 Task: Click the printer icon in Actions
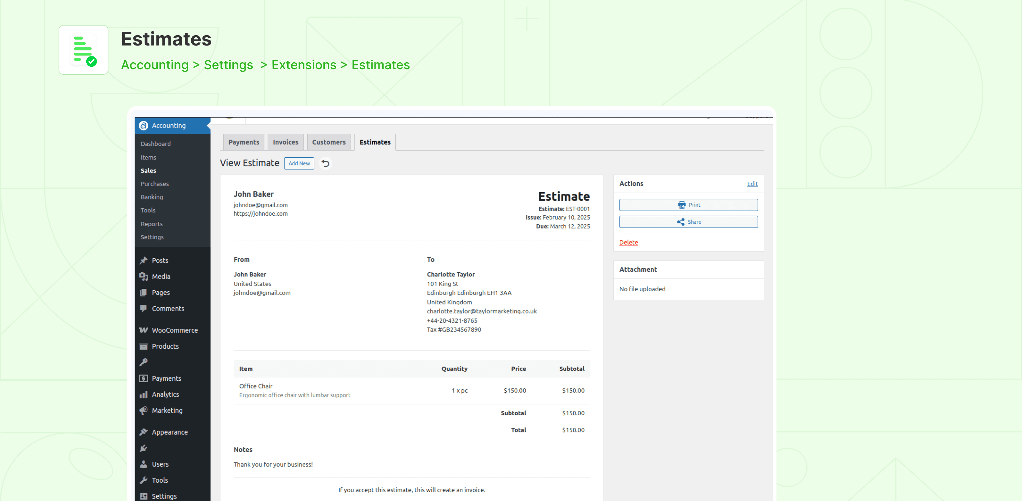[682, 205]
